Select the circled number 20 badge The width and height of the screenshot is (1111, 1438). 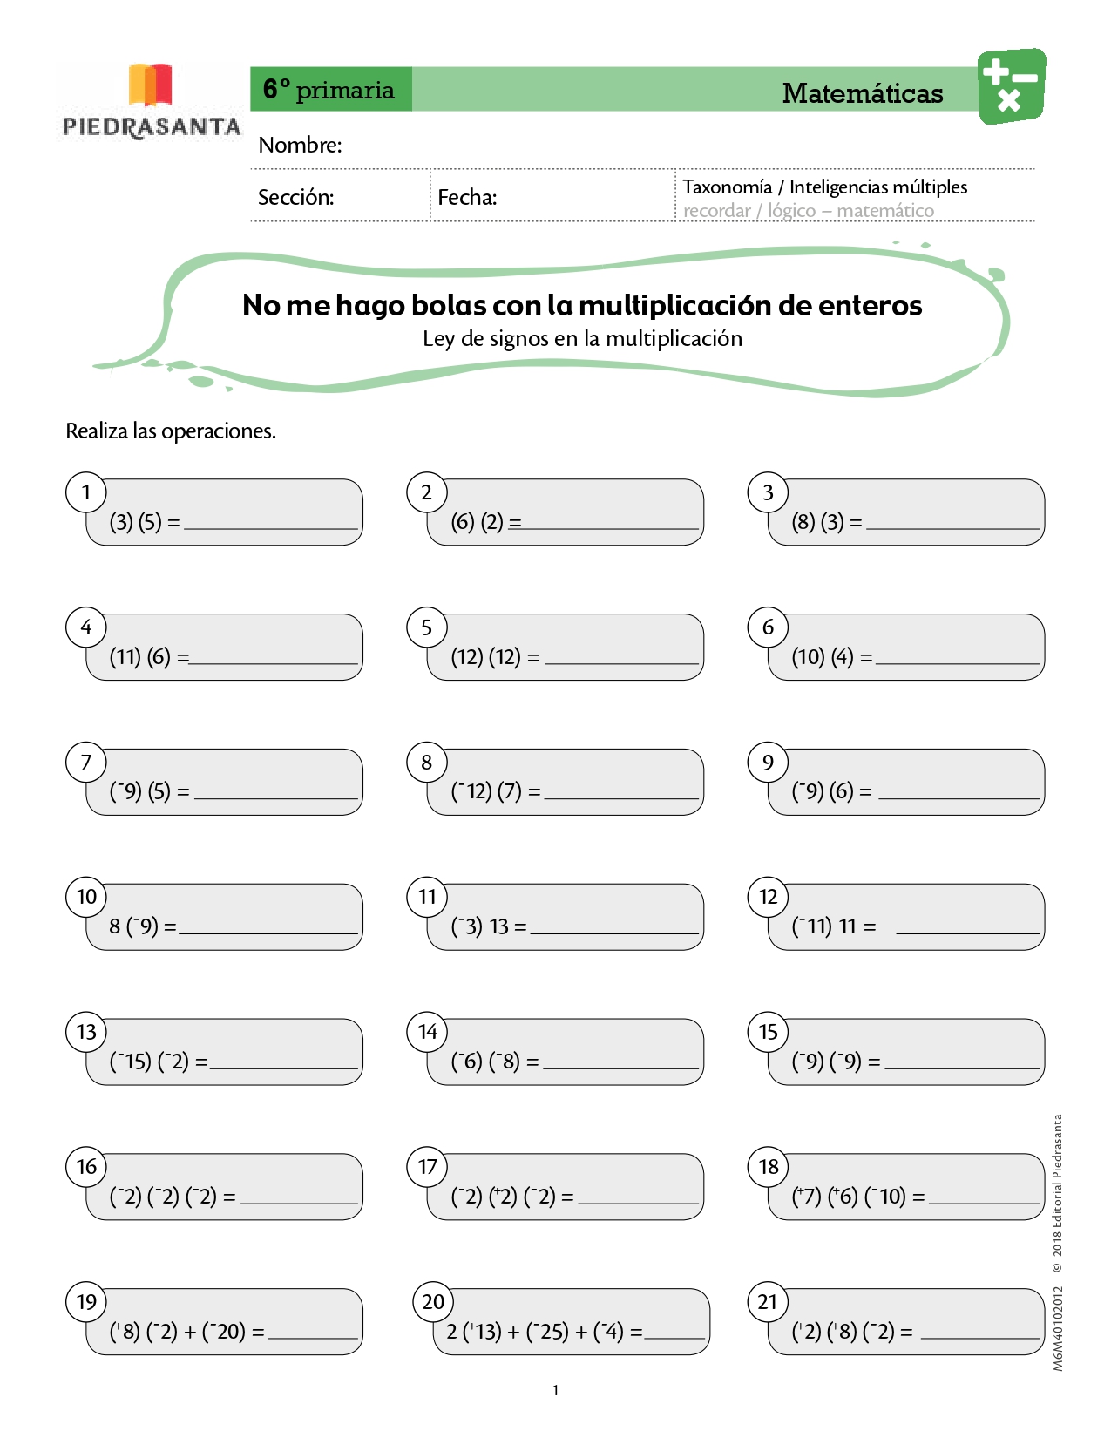click(x=433, y=1302)
